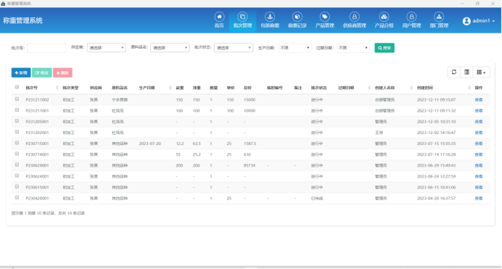This screenshot has width=502, height=269.
Task: Refresh the batch table
Action: (453, 73)
